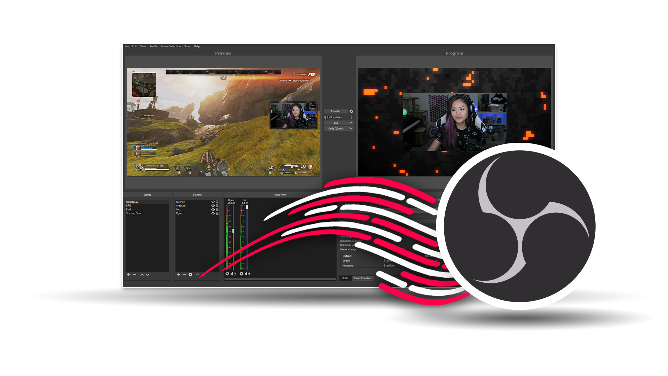Switch to the Scene Transitions tab
This screenshot has width=668, height=376.
(x=363, y=278)
